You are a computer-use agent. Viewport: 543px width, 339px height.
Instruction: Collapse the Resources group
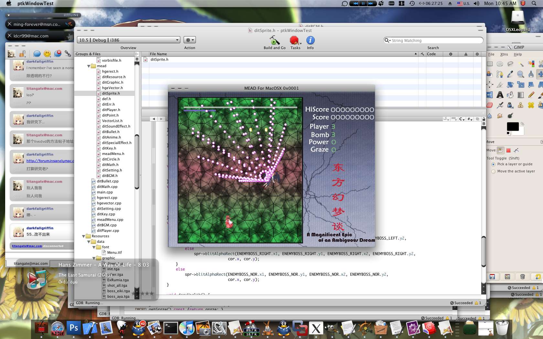click(83, 236)
